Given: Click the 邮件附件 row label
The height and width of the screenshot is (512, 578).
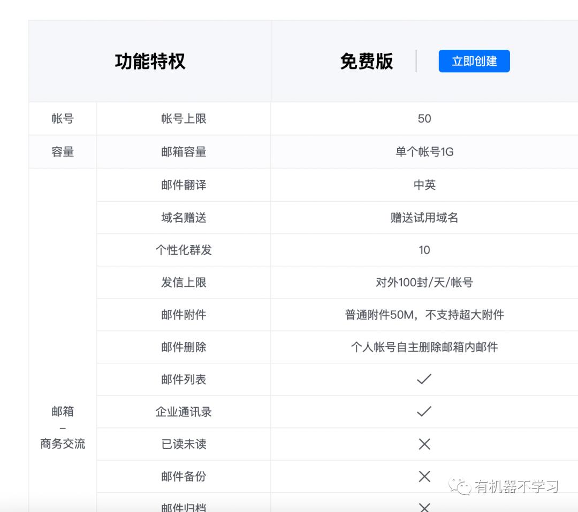Looking at the screenshot, I should [183, 315].
